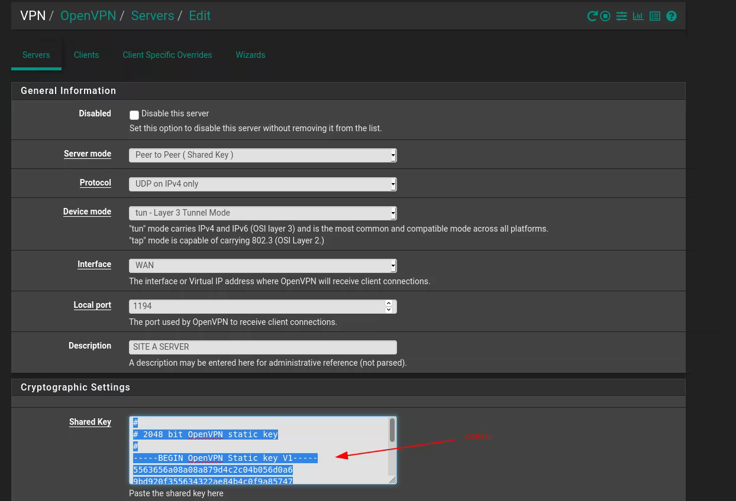Click the Shared Key label

pos(90,422)
